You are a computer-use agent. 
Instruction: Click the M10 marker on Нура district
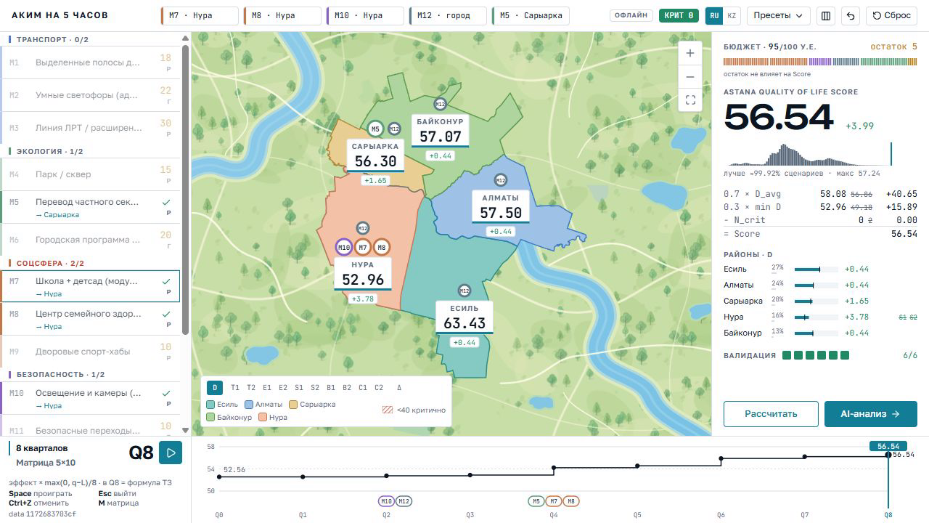click(344, 248)
